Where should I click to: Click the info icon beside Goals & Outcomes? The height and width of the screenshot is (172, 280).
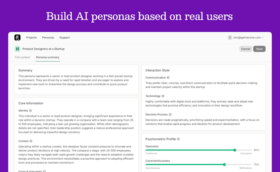click(44, 171)
